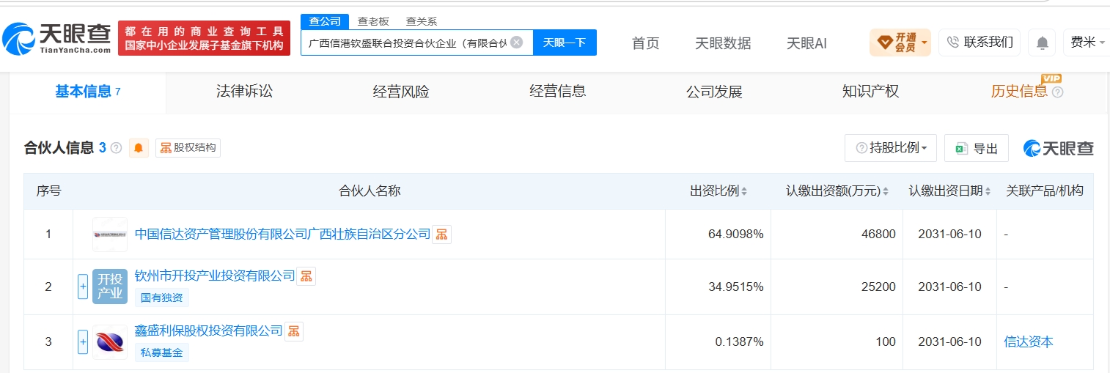1110x373 pixels.
Task: Open the 信达资本 related institution link
Action: pos(1029,341)
